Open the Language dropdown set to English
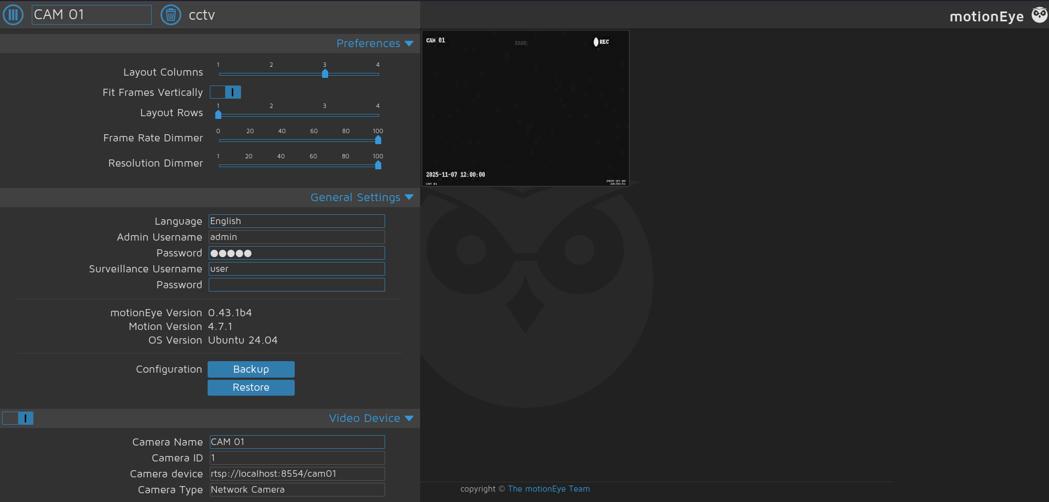The width and height of the screenshot is (1049, 502). pos(297,221)
